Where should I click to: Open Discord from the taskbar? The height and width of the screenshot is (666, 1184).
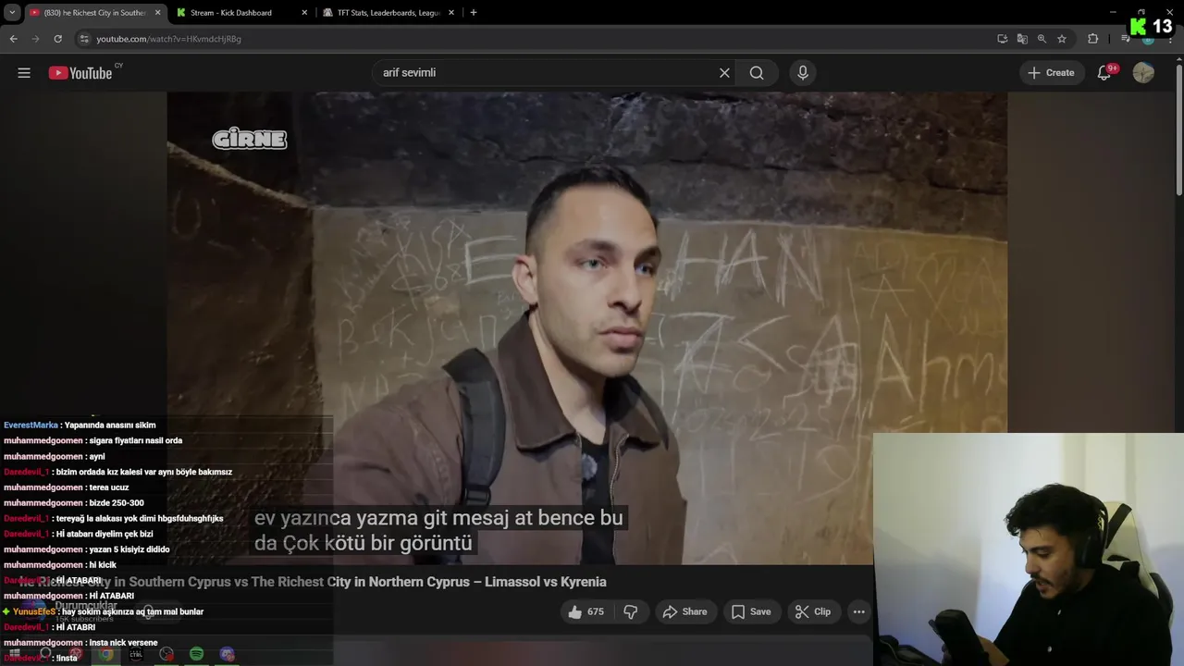click(228, 654)
